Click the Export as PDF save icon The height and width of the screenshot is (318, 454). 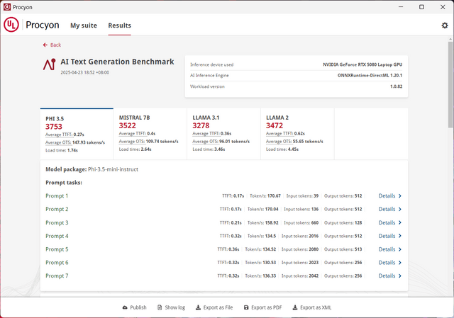pyautogui.click(x=246, y=307)
